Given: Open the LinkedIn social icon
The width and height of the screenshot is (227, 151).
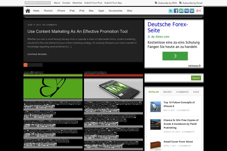Looking at the screenshot, I should [x=192, y=11].
